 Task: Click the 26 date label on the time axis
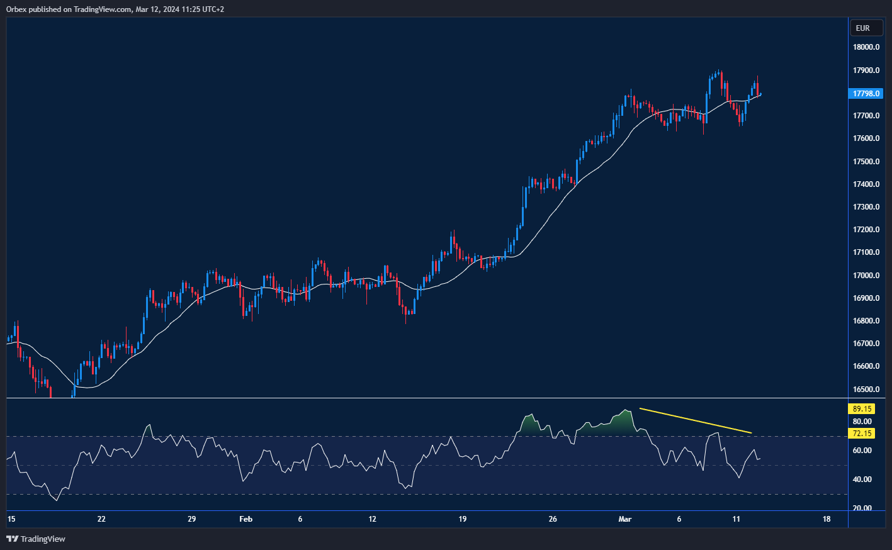point(553,519)
